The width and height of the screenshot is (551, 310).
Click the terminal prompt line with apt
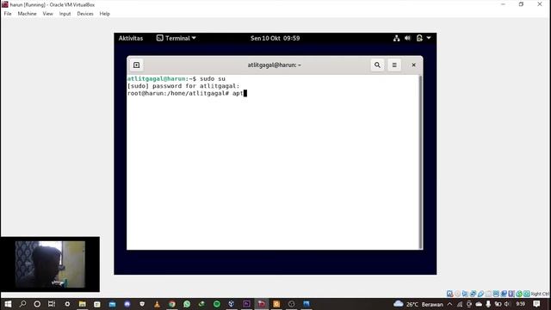click(187, 93)
